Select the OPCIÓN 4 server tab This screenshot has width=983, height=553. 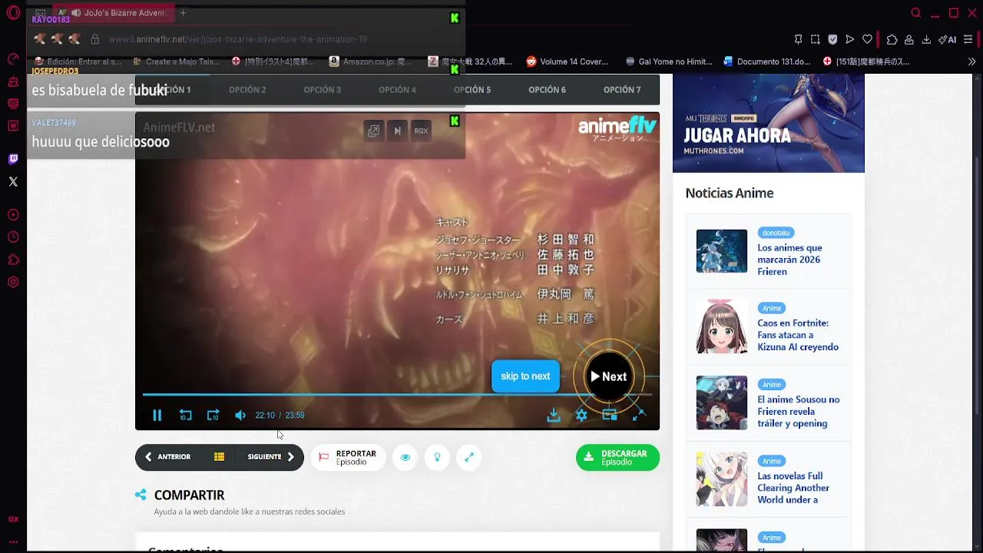[397, 90]
